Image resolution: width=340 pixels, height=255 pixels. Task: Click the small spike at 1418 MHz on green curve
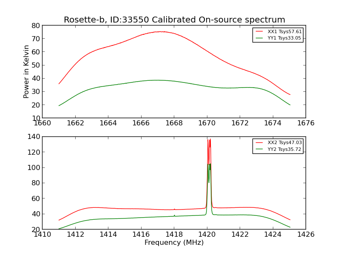(x=174, y=215)
